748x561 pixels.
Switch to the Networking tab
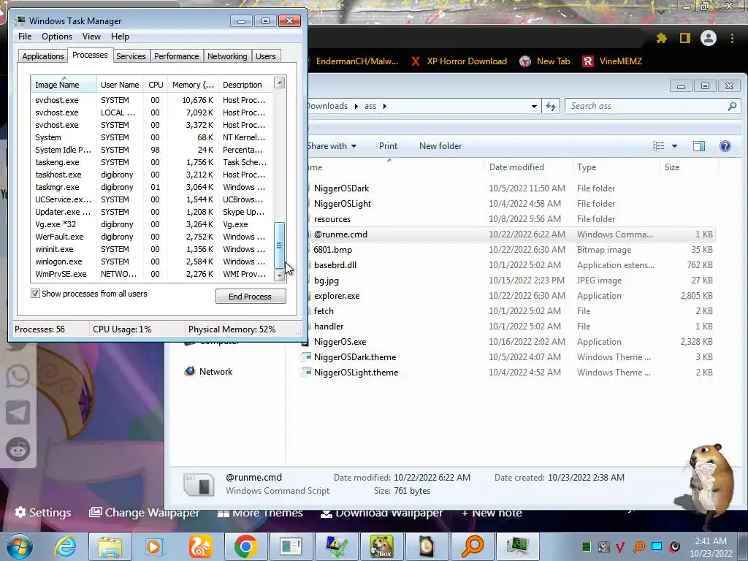pos(227,56)
